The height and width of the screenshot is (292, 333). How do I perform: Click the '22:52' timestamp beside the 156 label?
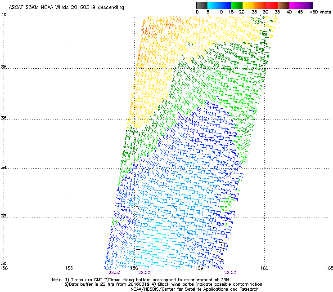tap(144, 273)
